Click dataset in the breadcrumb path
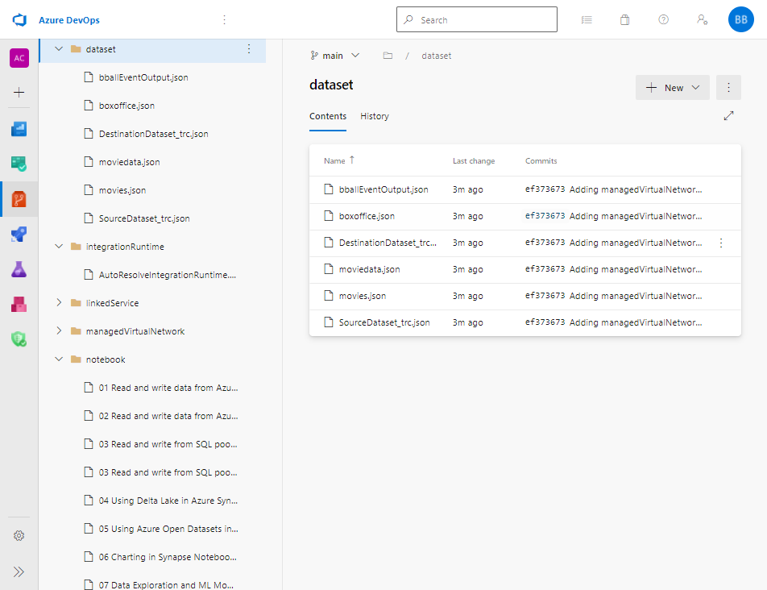Image resolution: width=767 pixels, height=590 pixels. coord(437,56)
